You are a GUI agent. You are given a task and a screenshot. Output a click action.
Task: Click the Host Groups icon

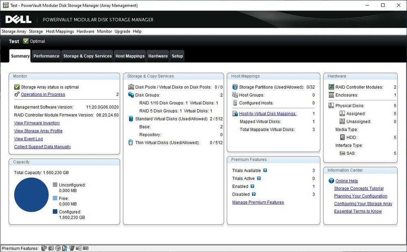click(235, 95)
